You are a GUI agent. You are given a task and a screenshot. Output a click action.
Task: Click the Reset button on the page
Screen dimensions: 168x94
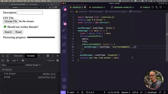[18, 32]
